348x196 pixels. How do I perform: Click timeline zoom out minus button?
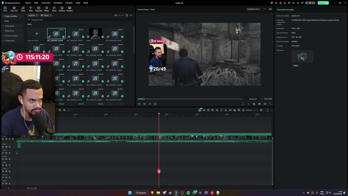click(x=243, y=110)
